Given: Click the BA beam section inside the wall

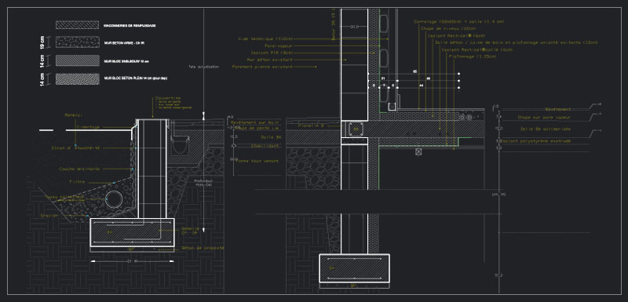Looking at the screenshot, I should (356, 129).
